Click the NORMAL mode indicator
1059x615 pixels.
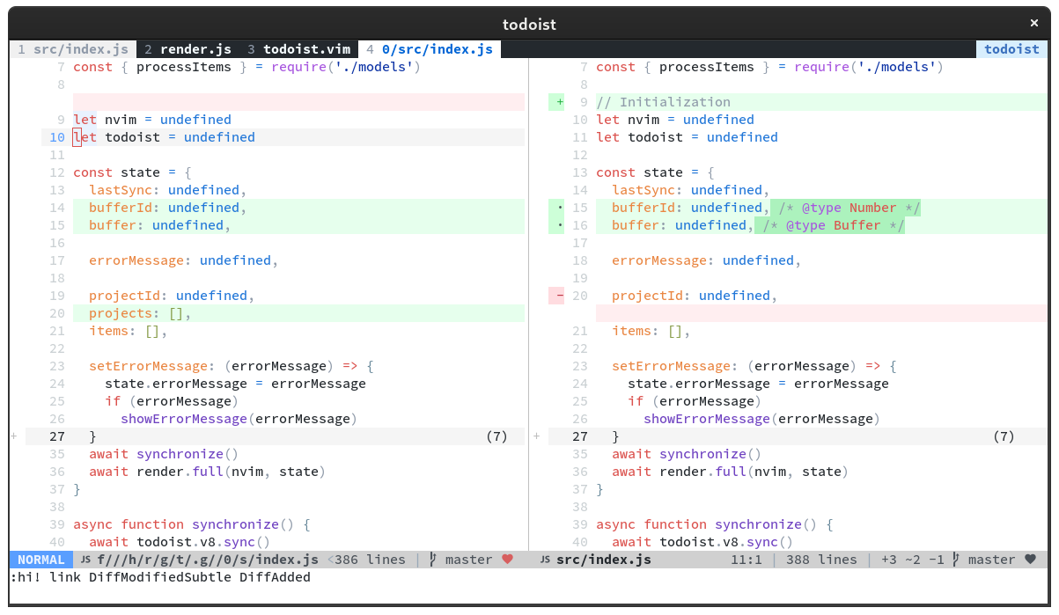click(40, 559)
